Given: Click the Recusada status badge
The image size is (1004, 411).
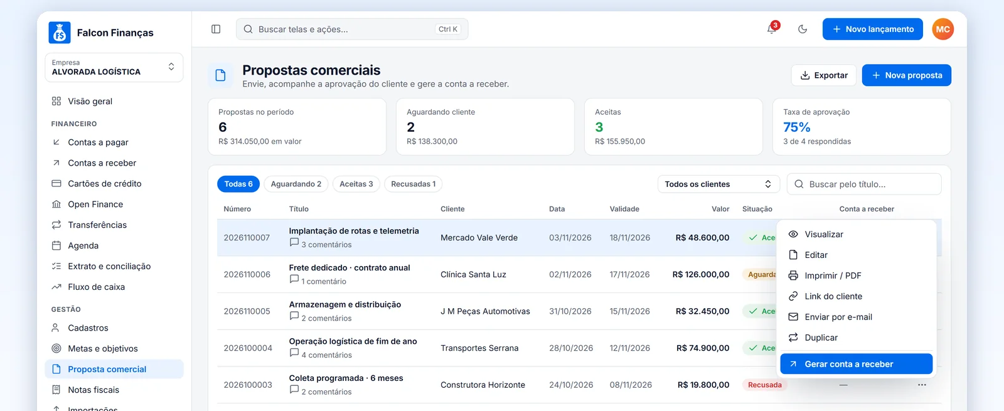Looking at the screenshot, I should coord(764,385).
